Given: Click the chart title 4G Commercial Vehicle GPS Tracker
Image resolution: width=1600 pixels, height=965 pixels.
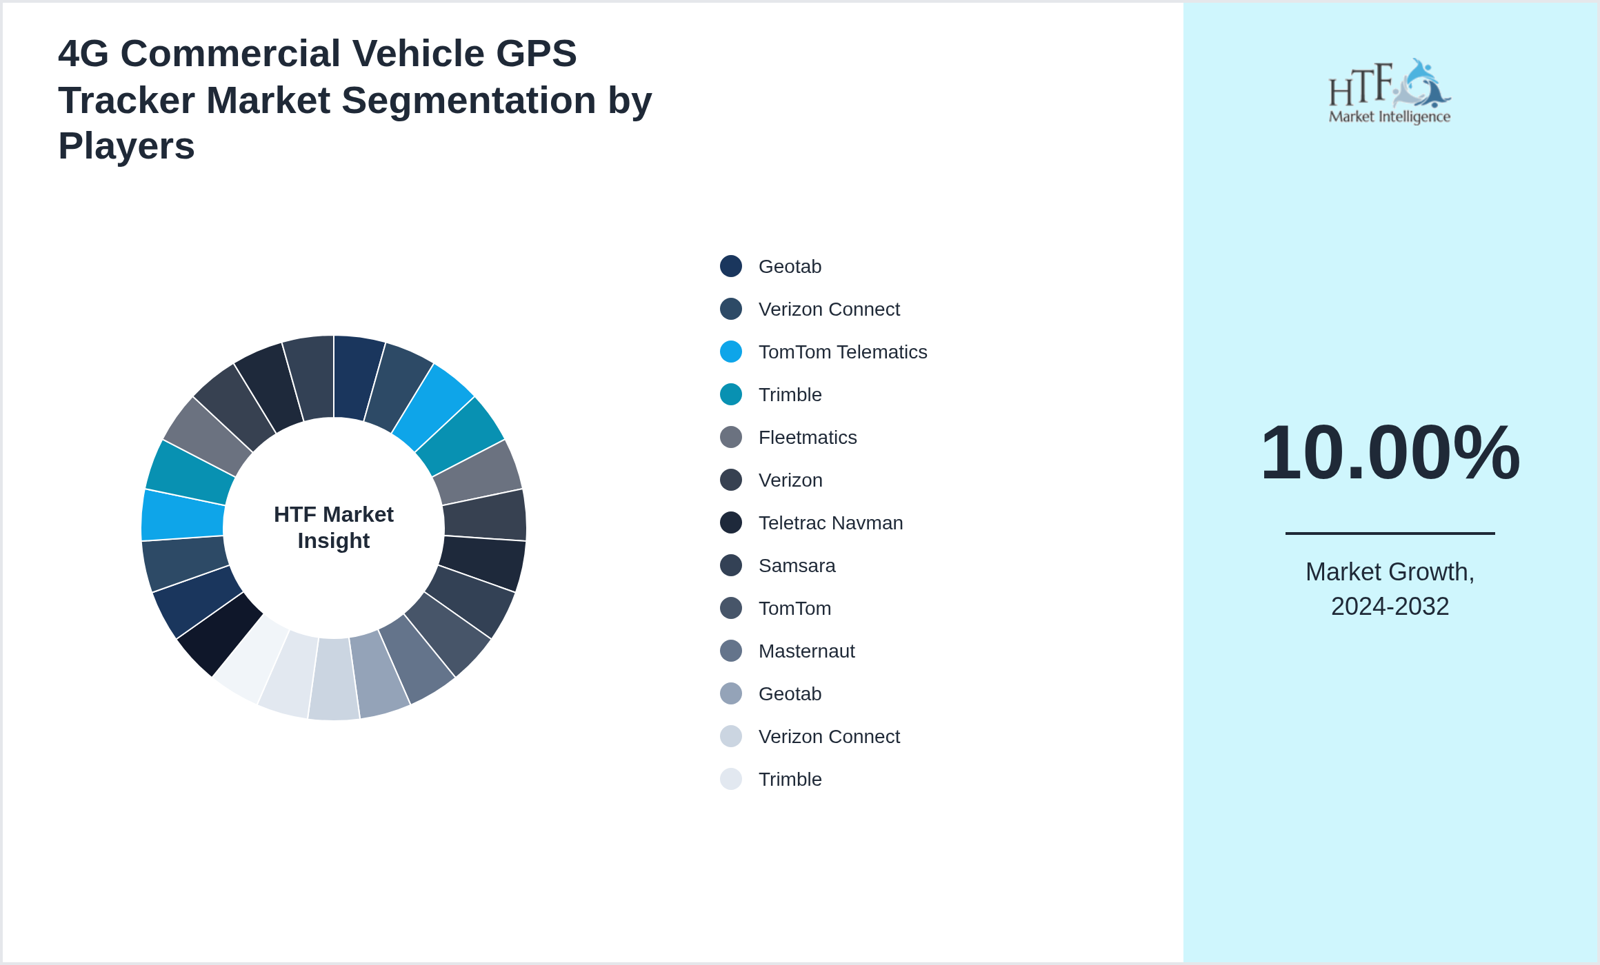Looking at the screenshot, I should tap(355, 99).
